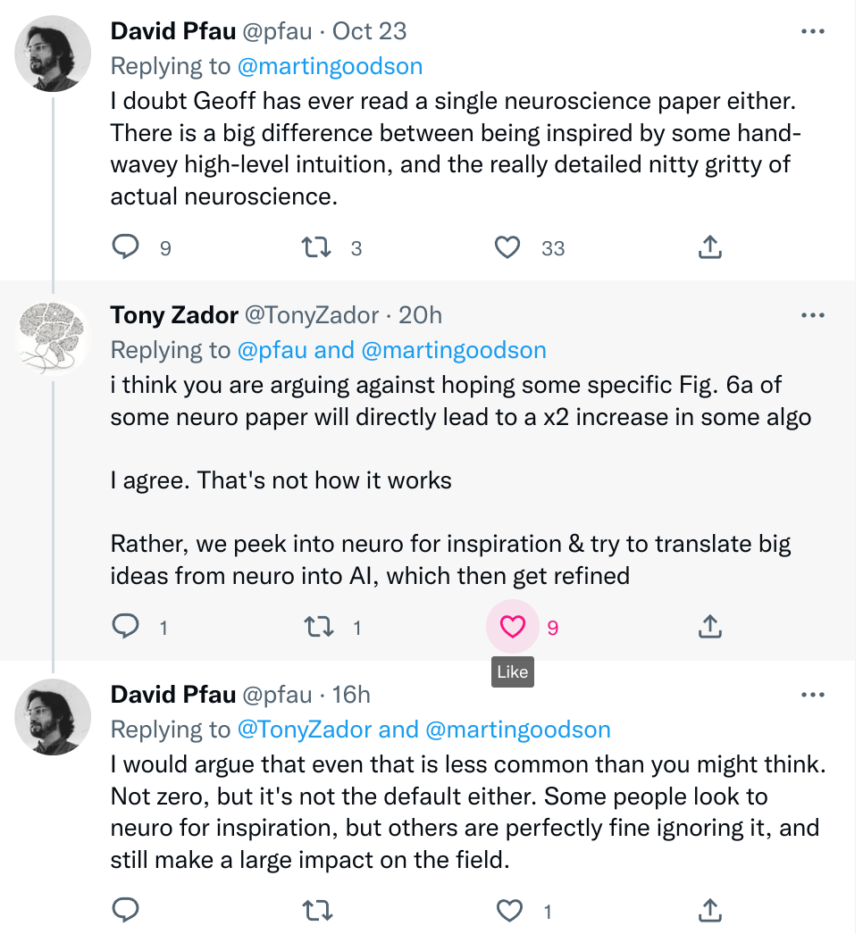Reply to David Pfau's 16h tweet

click(x=126, y=911)
